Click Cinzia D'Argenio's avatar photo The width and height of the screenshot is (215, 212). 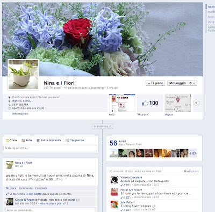pos(10,202)
